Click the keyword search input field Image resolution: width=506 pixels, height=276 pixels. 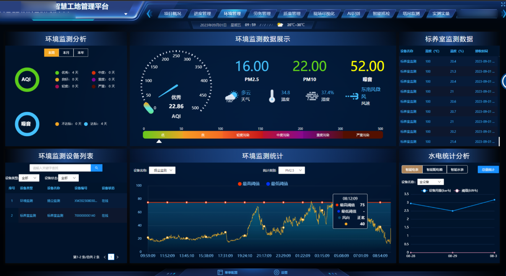[x=60, y=168]
